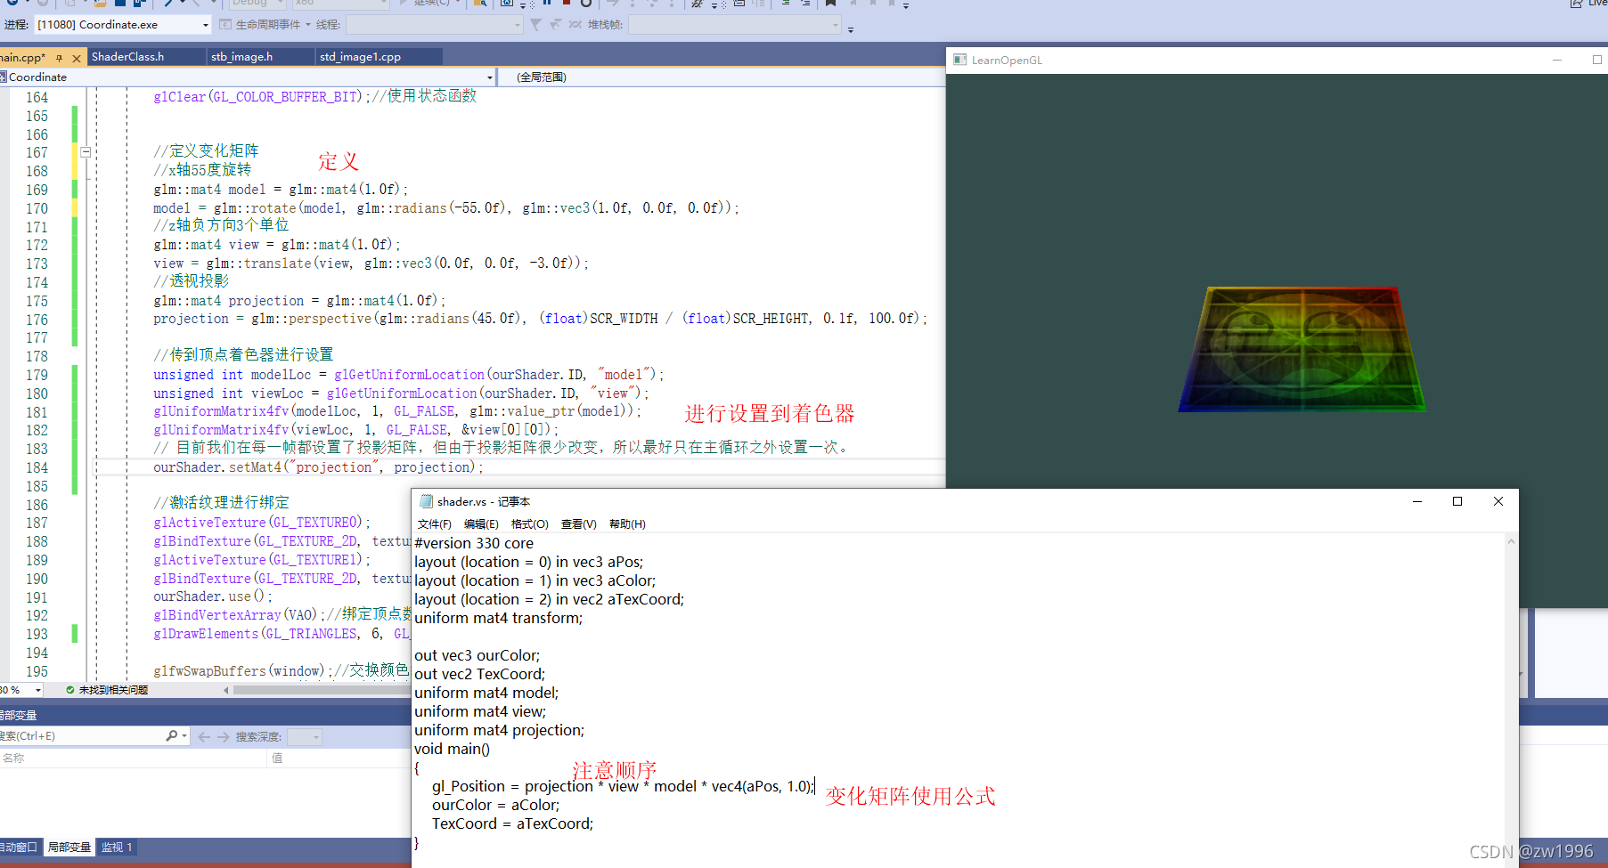The image size is (1608, 868).
Task: Click the thread filter funnel icon
Action: coord(535,25)
